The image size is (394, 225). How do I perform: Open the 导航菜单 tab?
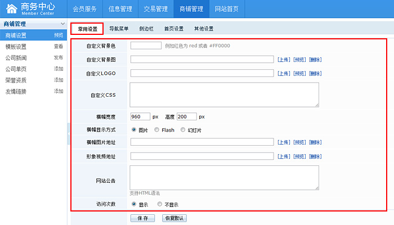tap(119, 29)
